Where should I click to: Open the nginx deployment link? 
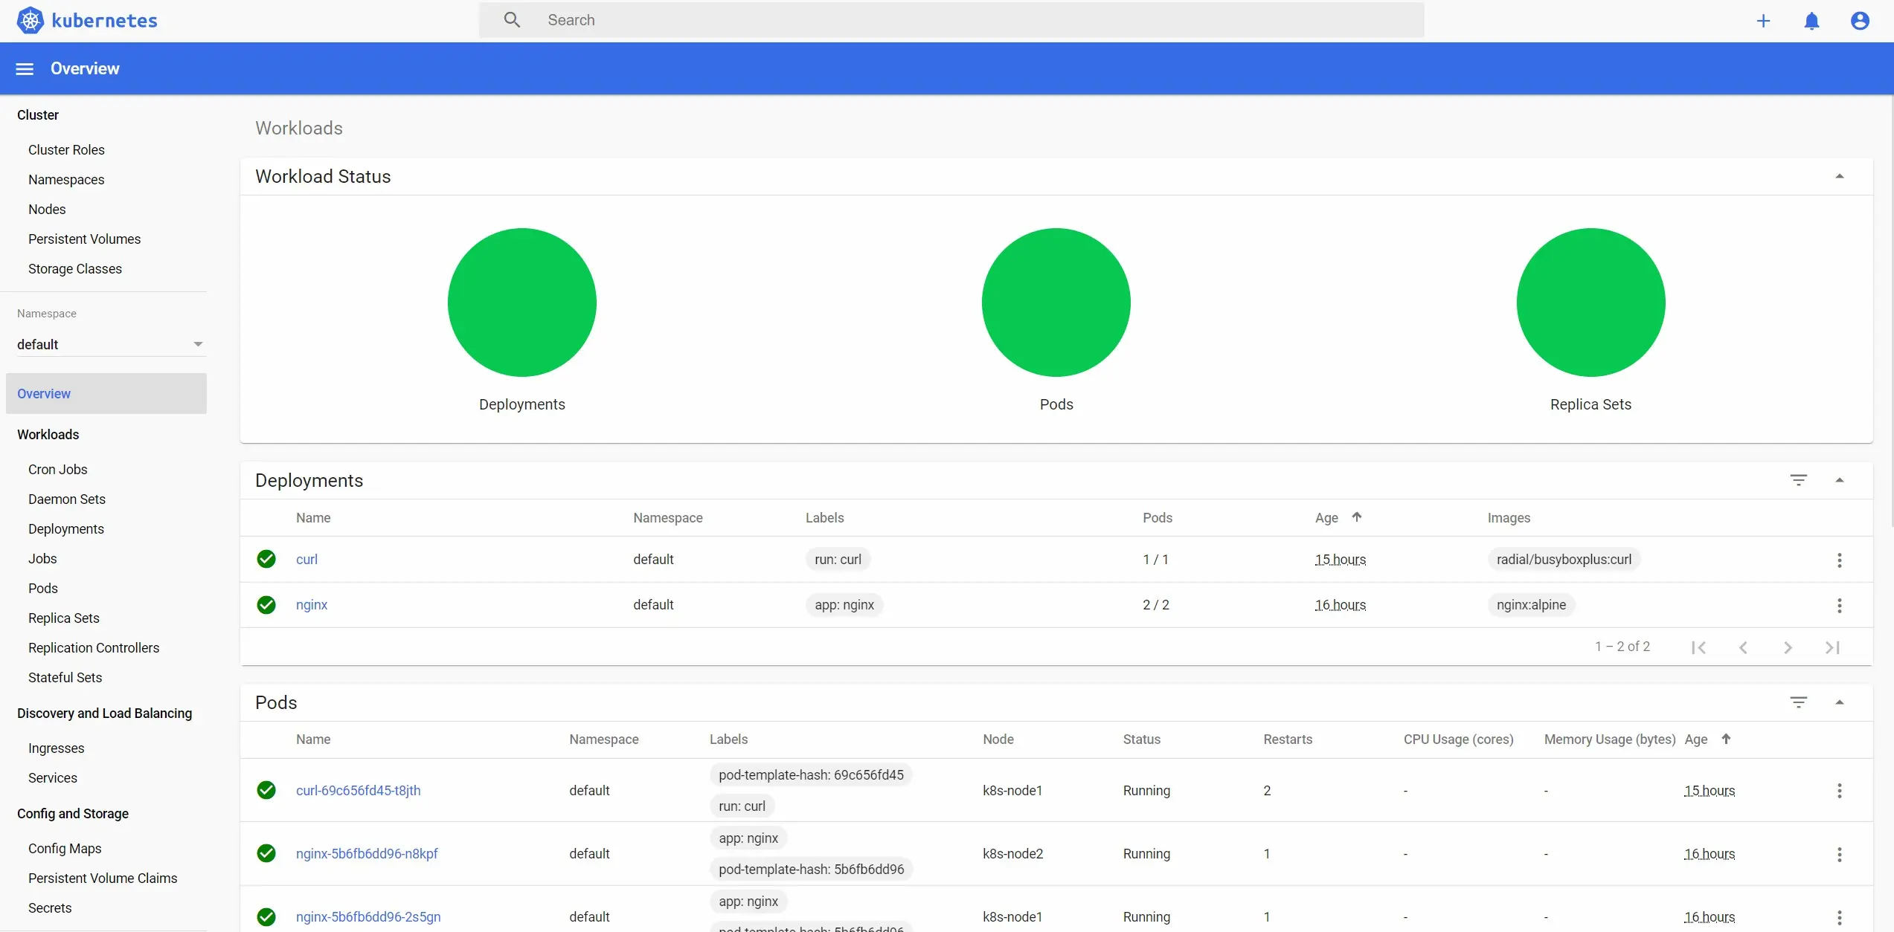tap(312, 605)
